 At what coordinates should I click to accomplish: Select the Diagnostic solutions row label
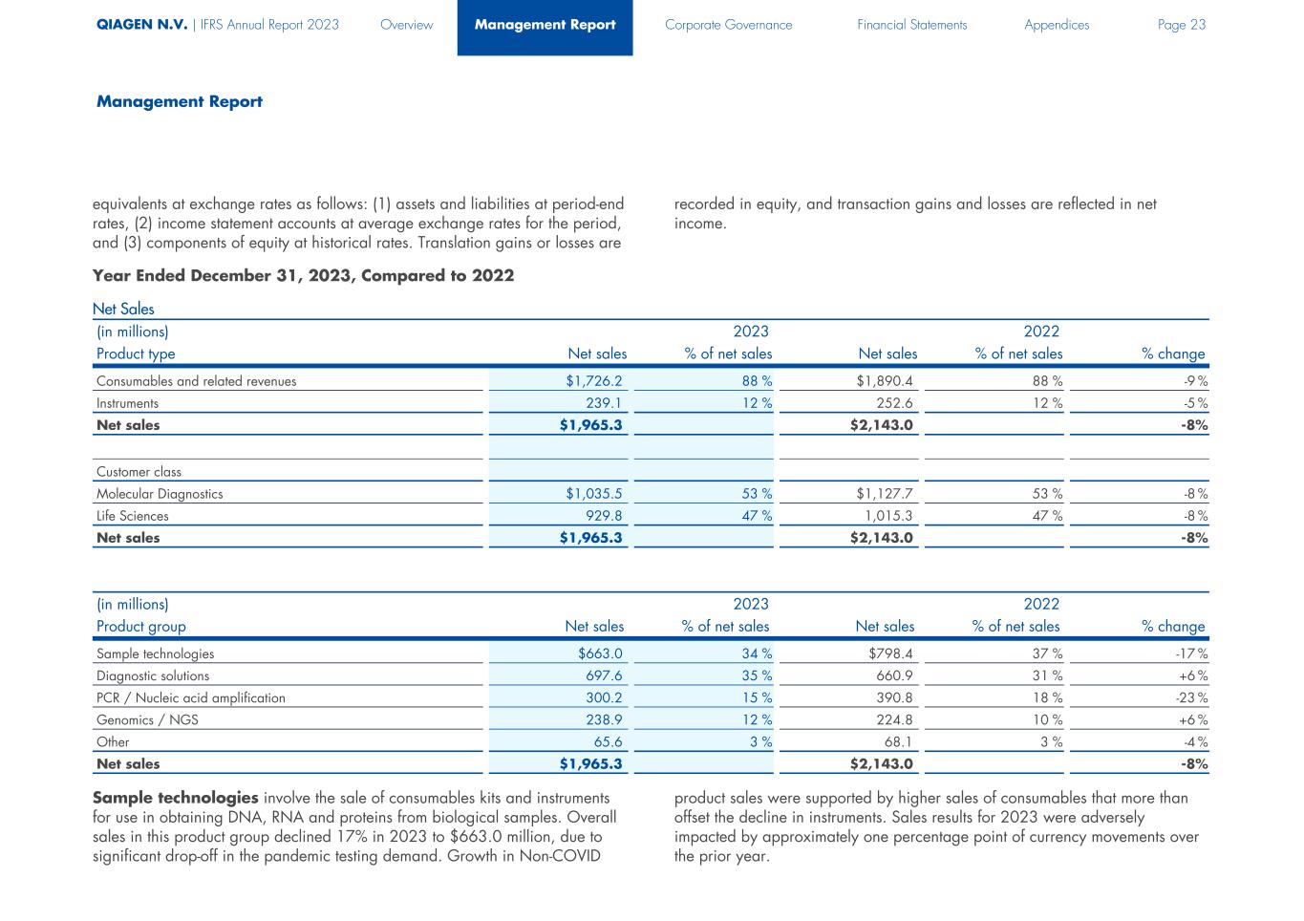[153, 676]
